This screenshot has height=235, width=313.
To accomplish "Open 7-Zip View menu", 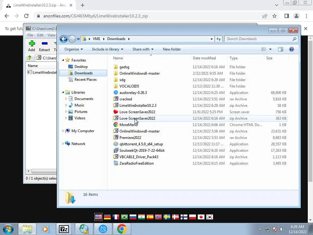I will coord(51,35).
